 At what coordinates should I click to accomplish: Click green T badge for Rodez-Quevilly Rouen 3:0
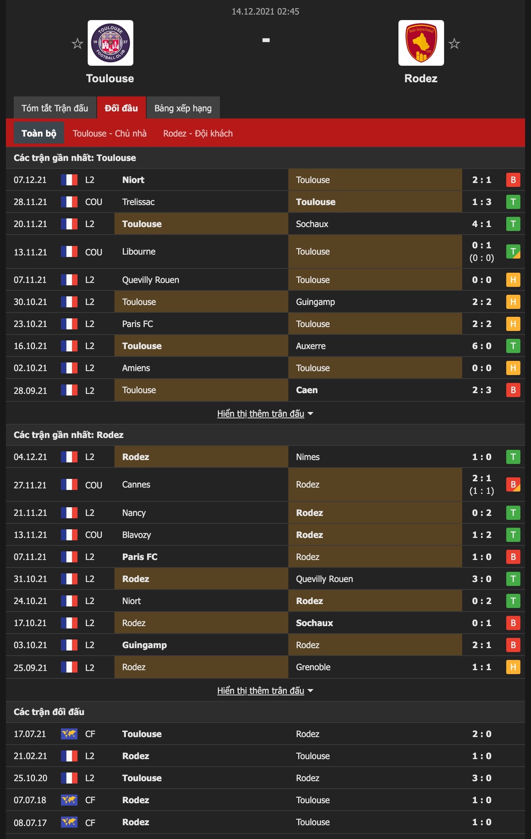[x=513, y=579]
